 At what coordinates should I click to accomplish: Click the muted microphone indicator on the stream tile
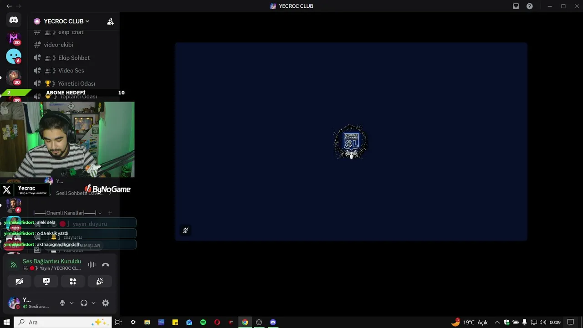(185, 231)
